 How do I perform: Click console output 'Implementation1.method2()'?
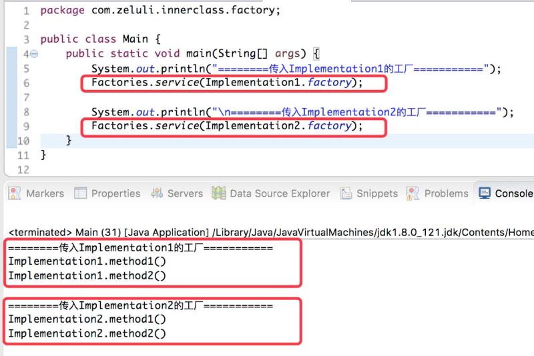click(x=87, y=276)
